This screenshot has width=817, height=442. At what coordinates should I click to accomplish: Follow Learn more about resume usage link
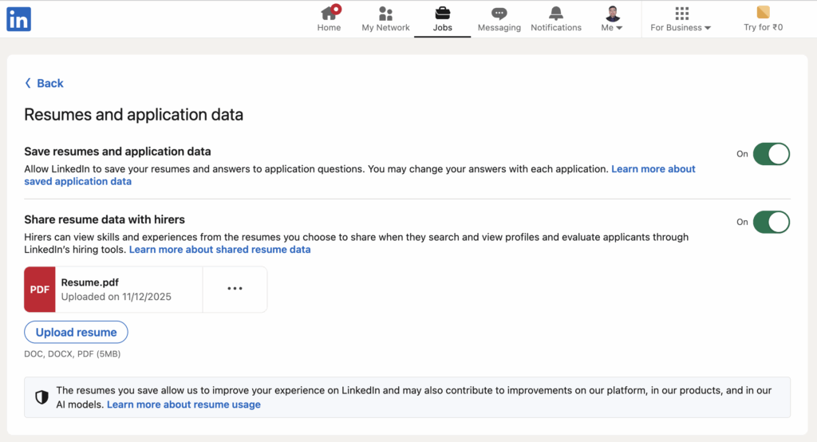pyautogui.click(x=184, y=405)
